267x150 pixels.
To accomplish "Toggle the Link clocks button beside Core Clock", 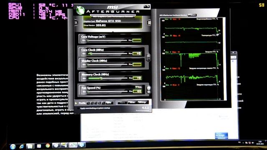I will pos(149,57).
